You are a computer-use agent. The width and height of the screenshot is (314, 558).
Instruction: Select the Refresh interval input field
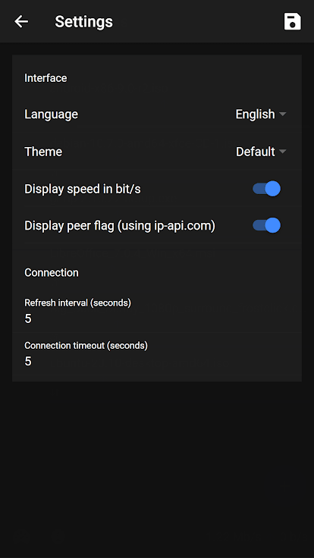157,312
